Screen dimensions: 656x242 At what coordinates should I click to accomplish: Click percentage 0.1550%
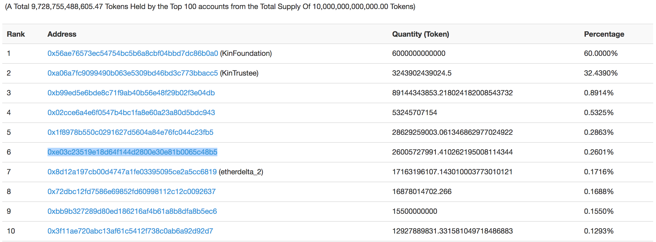pos(599,211)
